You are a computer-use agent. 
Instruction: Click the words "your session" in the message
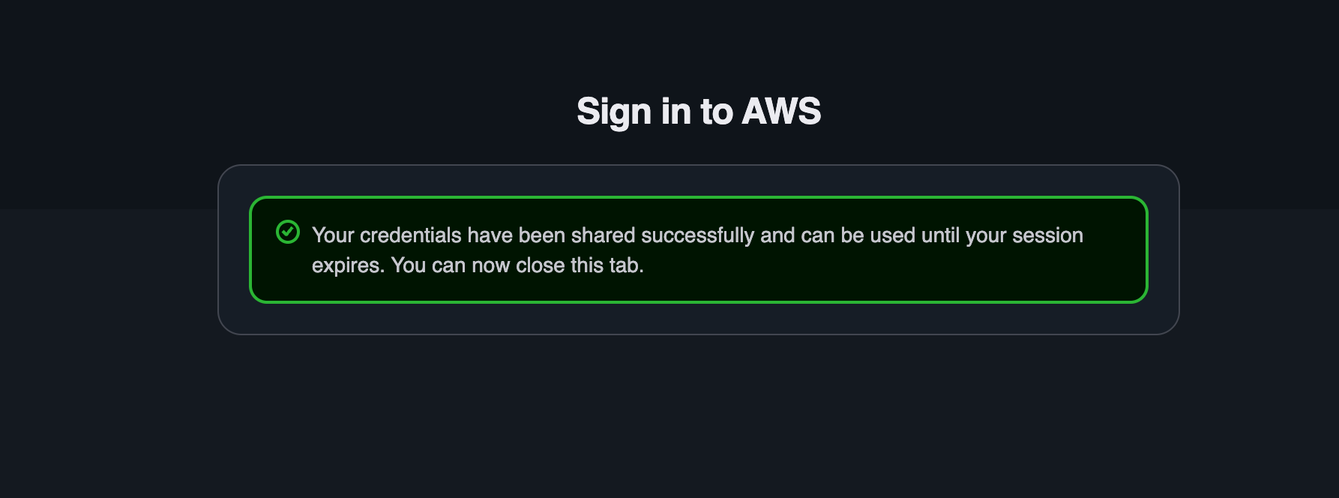[1024, 235]
